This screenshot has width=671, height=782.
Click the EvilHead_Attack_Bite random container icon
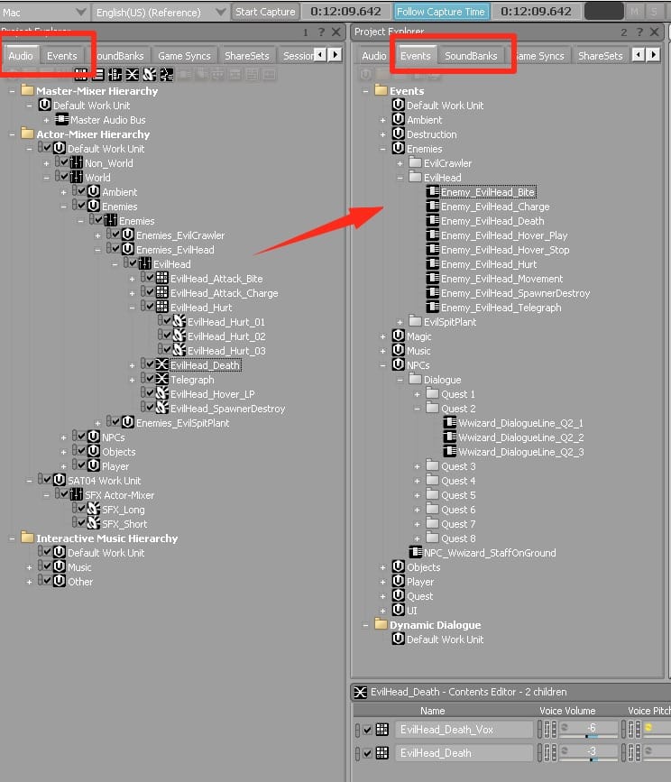click(162, 279)
